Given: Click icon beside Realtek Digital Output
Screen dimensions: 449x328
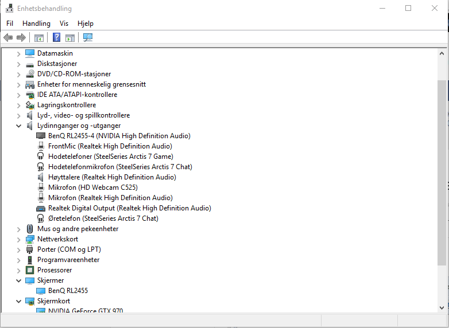Looking at the screenshot, I should point(41,209).
